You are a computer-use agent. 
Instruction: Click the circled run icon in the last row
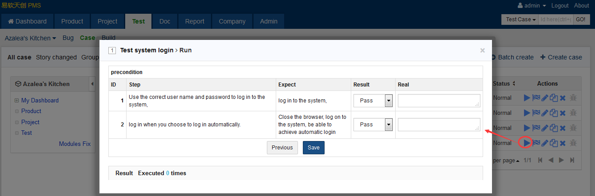527,143
